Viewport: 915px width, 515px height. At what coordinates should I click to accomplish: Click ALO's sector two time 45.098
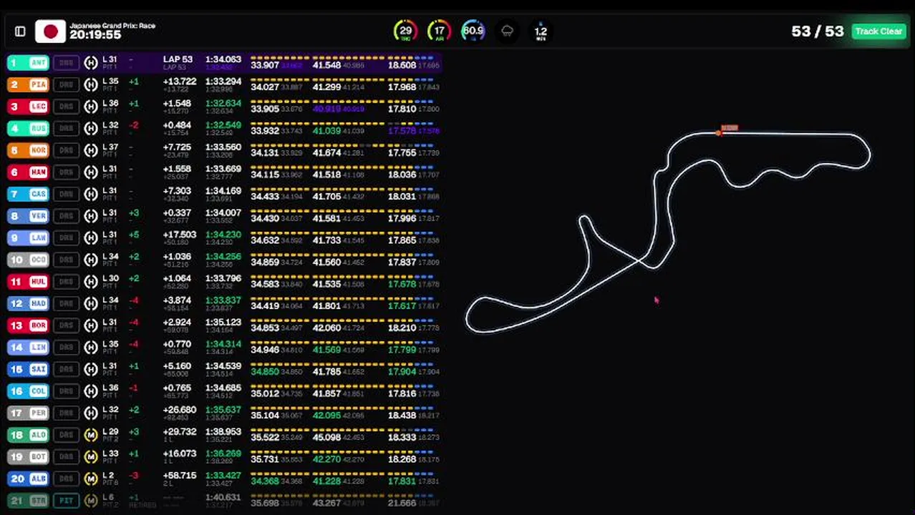click(x=326, y=437)
